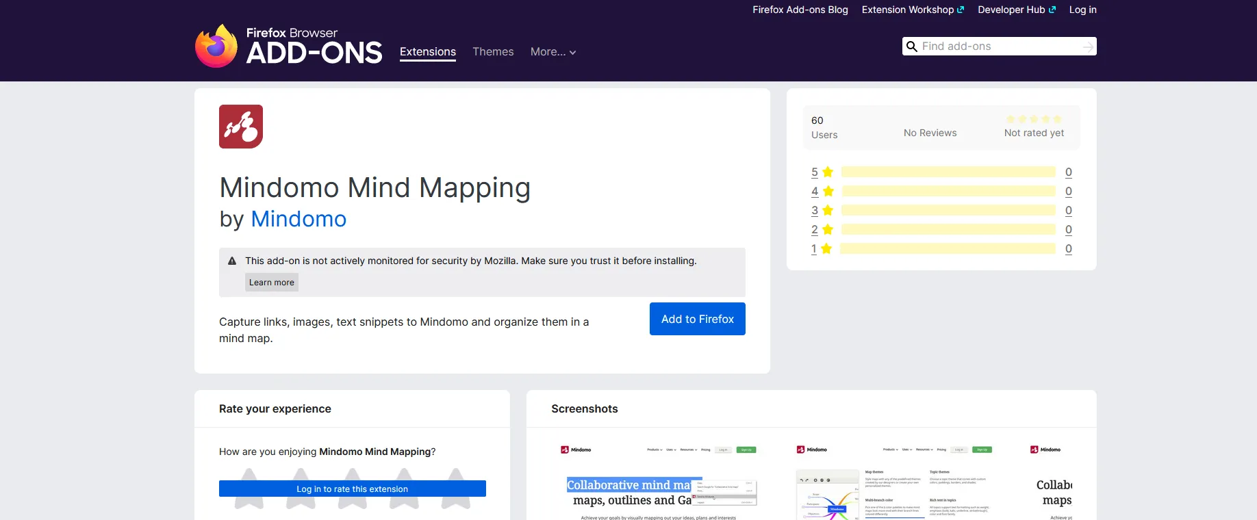Switch to the Extensions tab
Screen dimensions: 1257x520
[428, 52]
